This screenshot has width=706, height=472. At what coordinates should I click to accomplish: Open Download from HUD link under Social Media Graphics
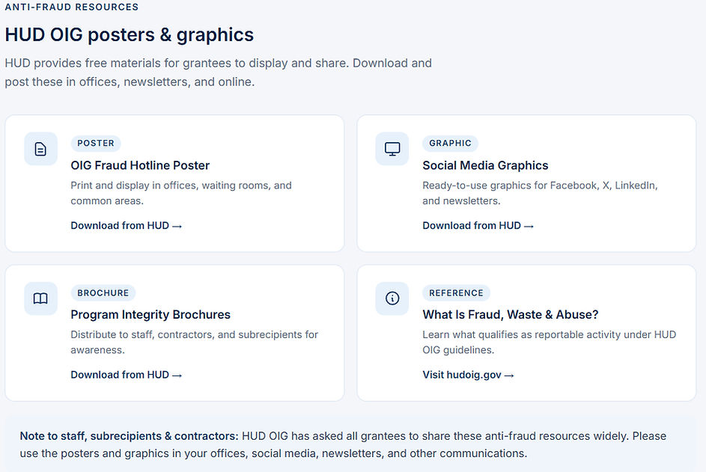478,225
